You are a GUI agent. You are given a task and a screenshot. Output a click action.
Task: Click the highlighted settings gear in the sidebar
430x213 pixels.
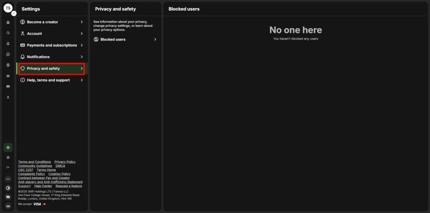[x=8, y=147]
